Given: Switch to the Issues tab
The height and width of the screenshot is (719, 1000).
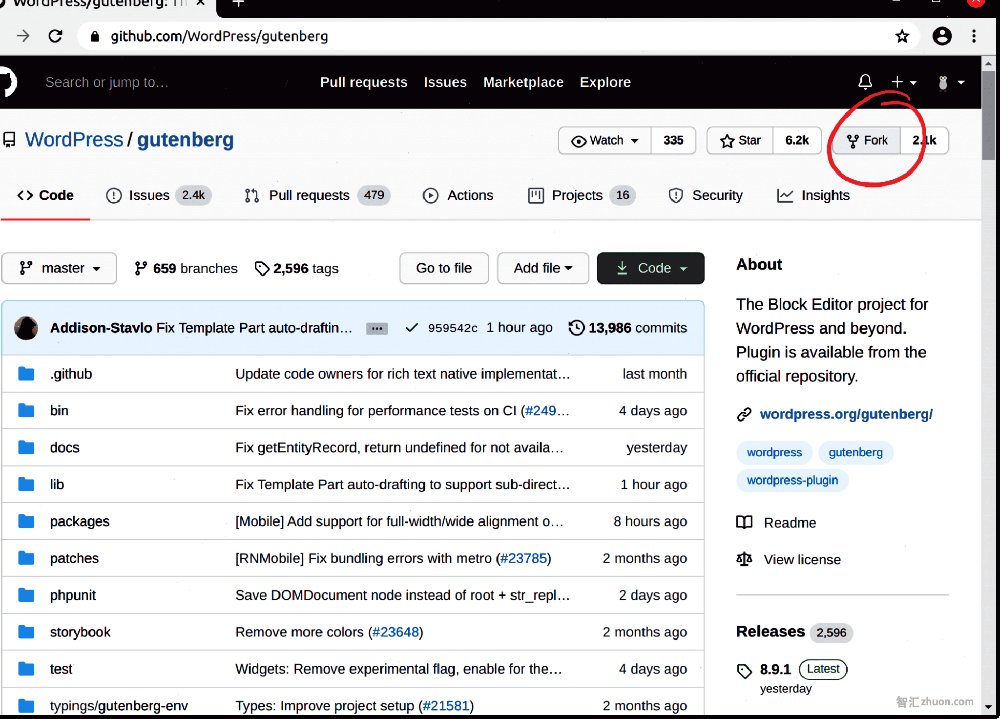Looking at the screenshot, I should (158, 195).
